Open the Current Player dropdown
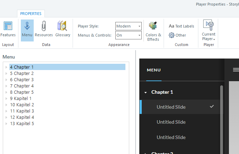 pyautogui.click(x=209, y=31)
